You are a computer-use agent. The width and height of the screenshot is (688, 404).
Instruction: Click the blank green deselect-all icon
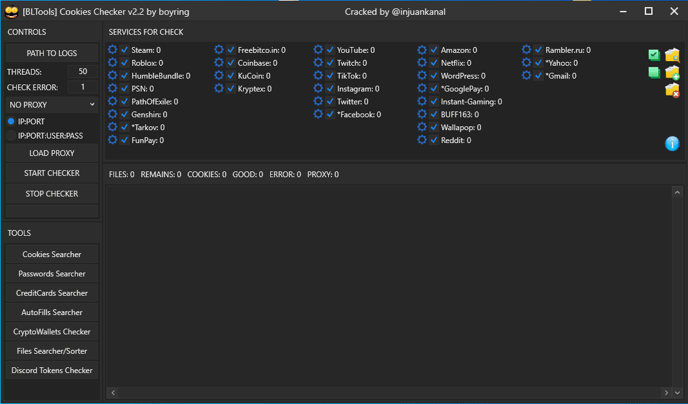654,73
